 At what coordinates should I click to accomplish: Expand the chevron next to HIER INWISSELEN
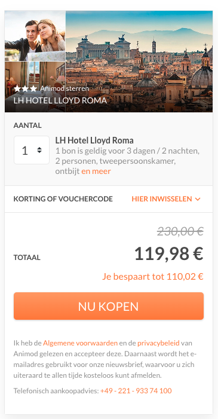click(198, 199)
